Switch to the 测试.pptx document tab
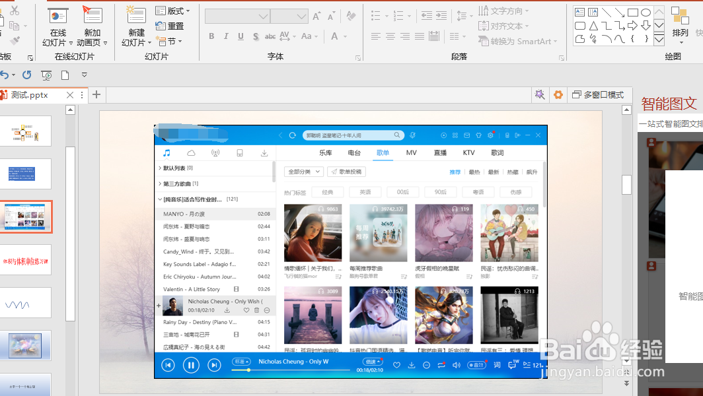Viewport: 703px width, 396px height. click(30, 95)
